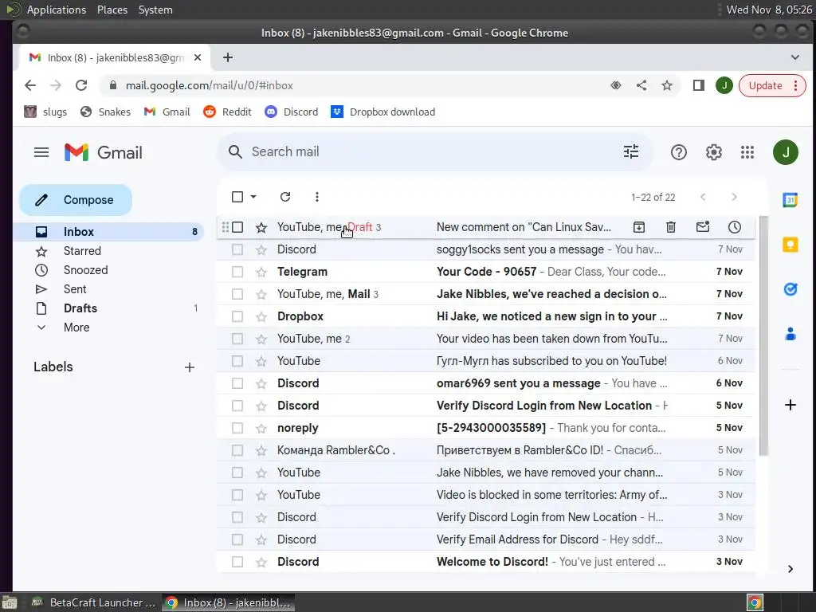This screenshot has height=612, width=816.
Task: Star the Dropbox email
Action: click(261, 316)
